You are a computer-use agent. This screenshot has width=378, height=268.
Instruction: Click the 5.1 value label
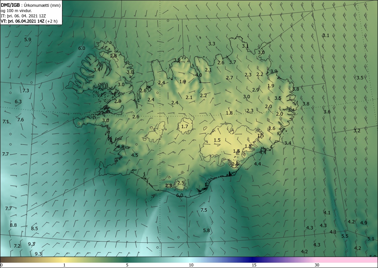click(x=371, y=239)
